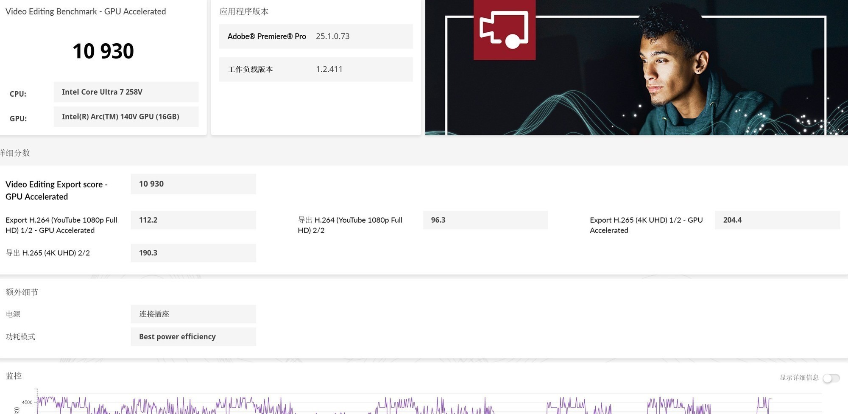Viewport: 848px width, 414px height.
Task: Click the 190.3 H.265 4K UHD result
Action: coord(193,253)
